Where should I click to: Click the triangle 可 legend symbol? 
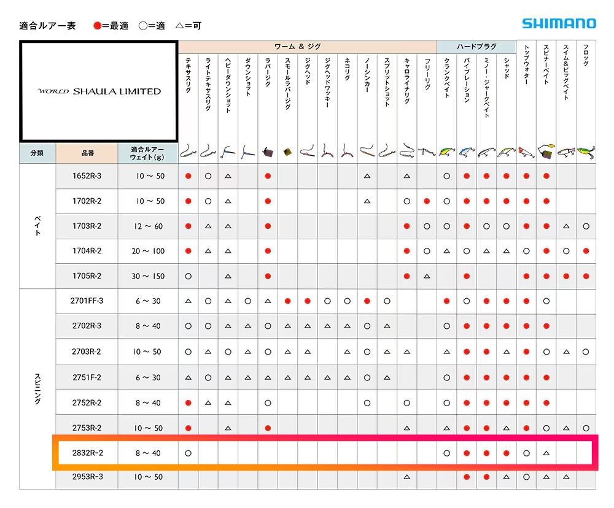tap(180, 26)
